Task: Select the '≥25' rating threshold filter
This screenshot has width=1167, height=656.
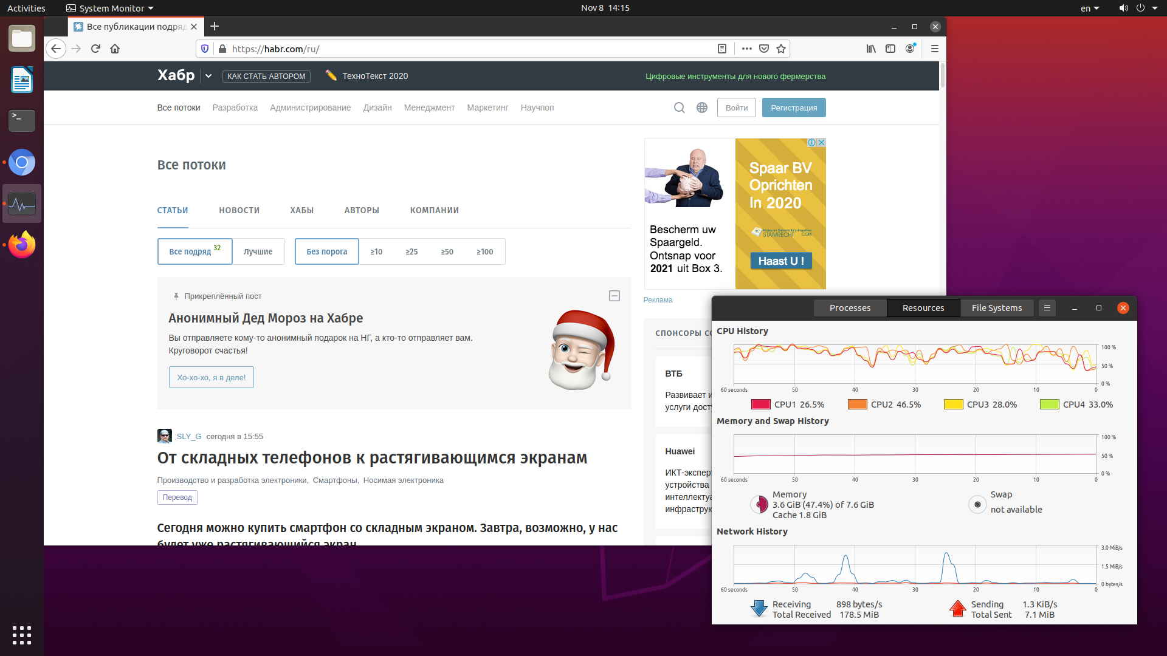Action: point(411,251)
